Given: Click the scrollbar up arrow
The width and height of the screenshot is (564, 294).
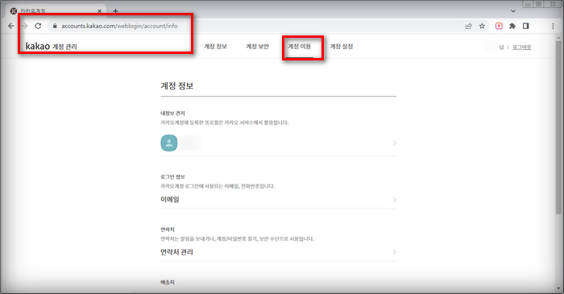Looking at the screenshot, I should pos(558,38).
